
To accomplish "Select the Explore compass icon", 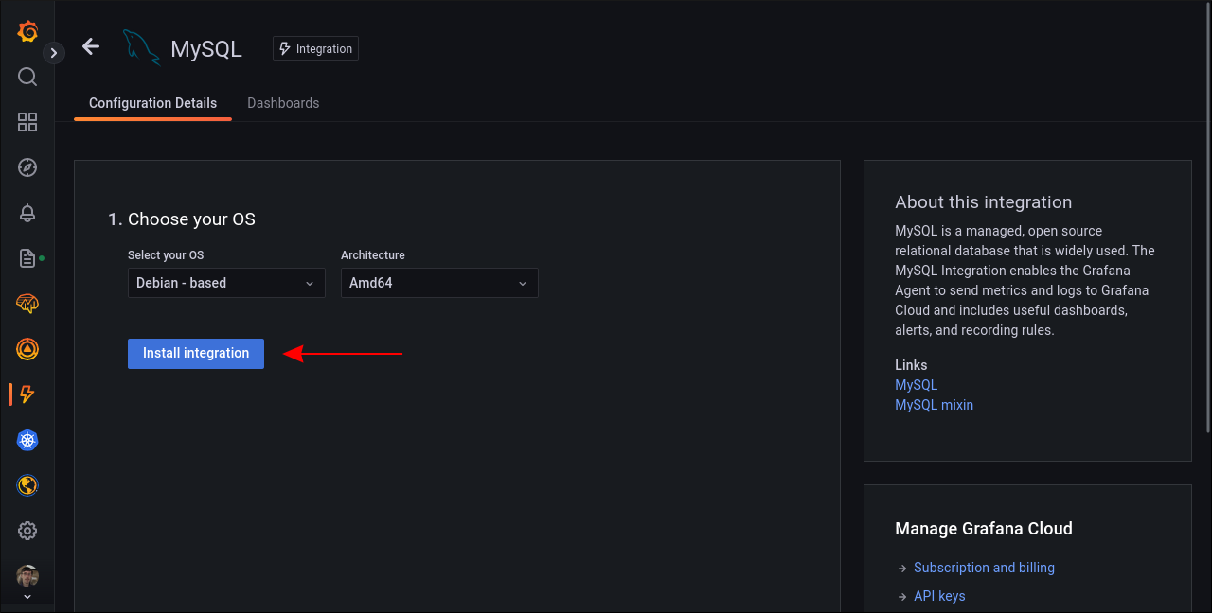I will (27, 167).
